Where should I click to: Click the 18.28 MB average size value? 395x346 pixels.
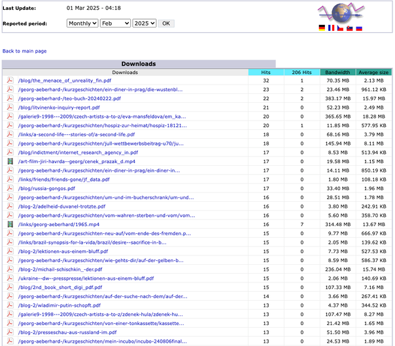click(373, 117)
